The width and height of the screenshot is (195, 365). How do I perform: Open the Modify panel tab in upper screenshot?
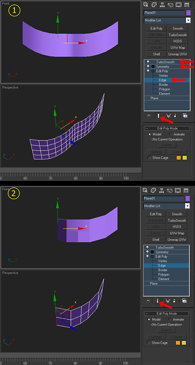point(154,5)
